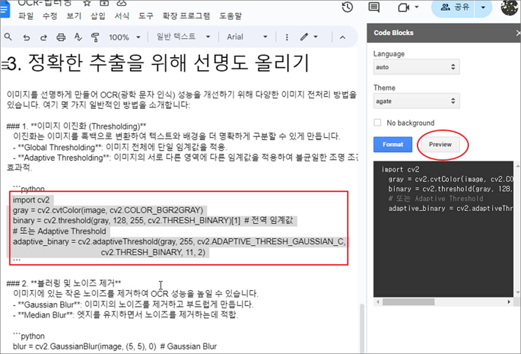Activate the paint format tool

click(95, 37)
